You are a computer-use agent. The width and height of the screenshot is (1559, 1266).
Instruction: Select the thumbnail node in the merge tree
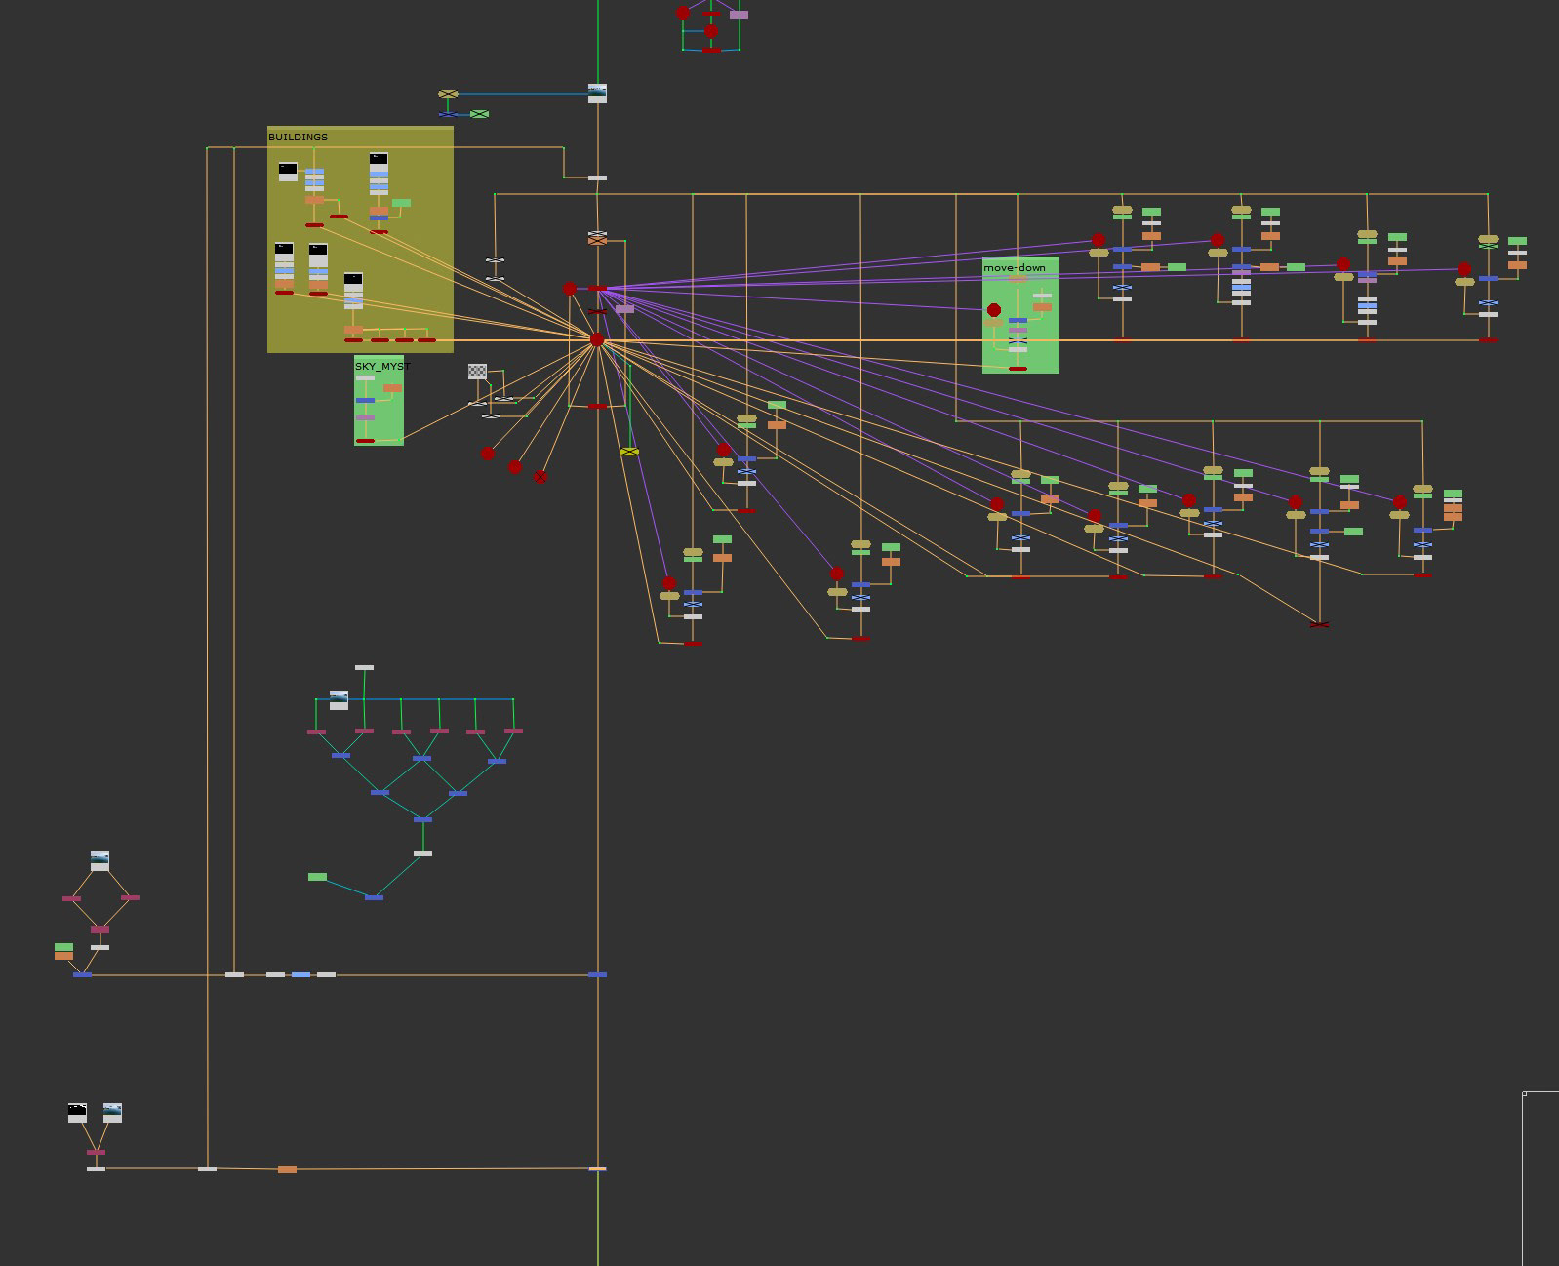click(x=339, y=699)
